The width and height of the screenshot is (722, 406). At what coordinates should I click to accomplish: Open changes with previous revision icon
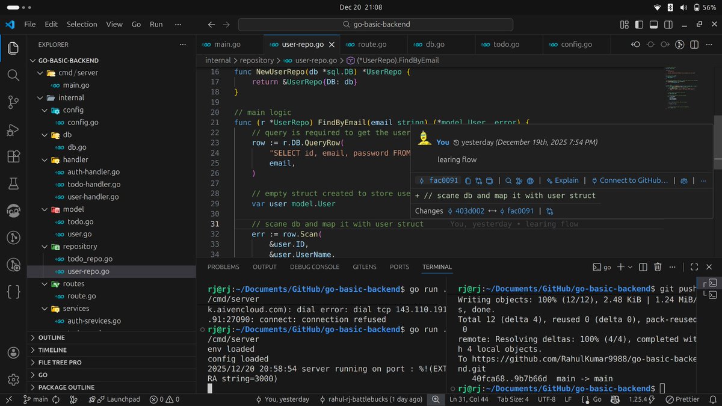636,45
